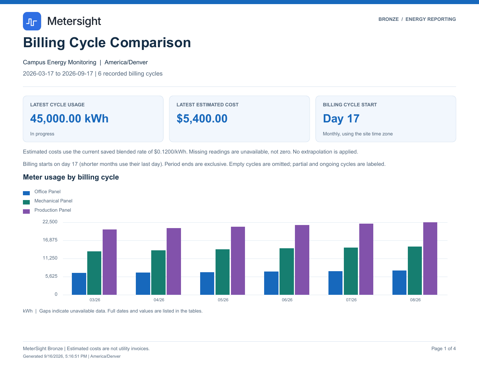479x370 pixels.
Task: Click the 04/26 x-axis label
Action: tap(159, 300)
